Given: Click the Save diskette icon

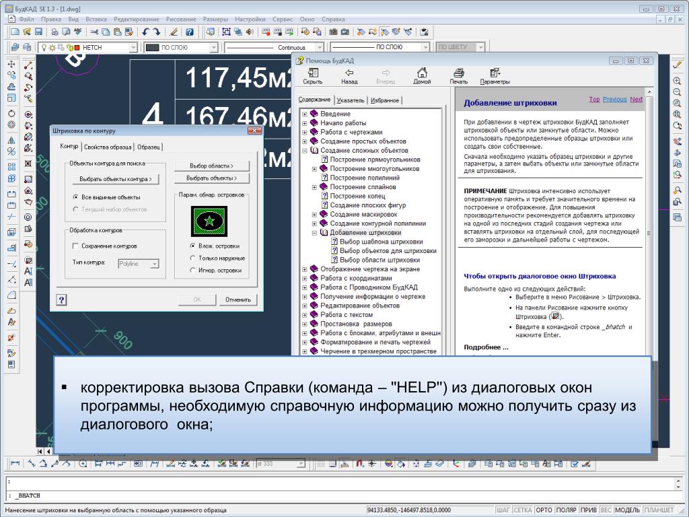Looking at the screenshot, I should pos(38,32).
